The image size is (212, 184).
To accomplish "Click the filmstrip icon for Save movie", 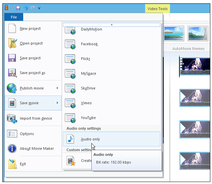I will (x=12, y=103).
